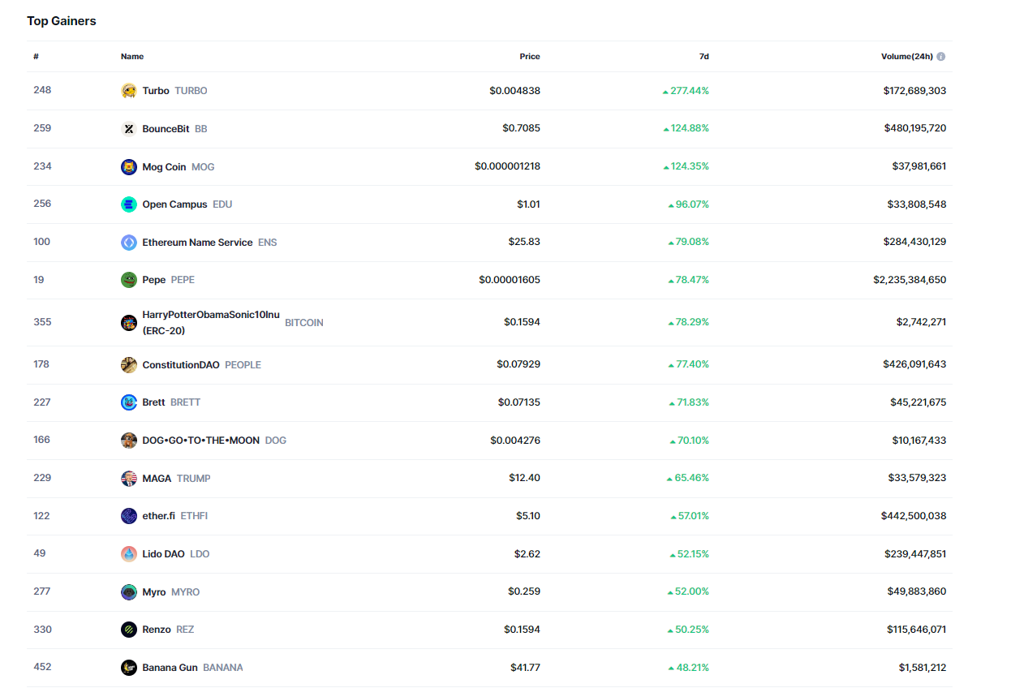
Task: Click the $12.40 price cell
Action: tap(524, 479)
